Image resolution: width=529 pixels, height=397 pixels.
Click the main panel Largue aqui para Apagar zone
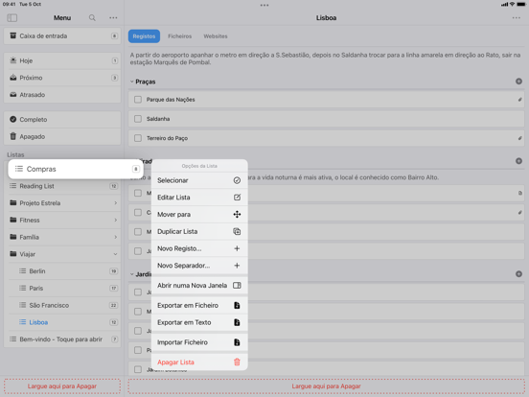tap(326, 386)
